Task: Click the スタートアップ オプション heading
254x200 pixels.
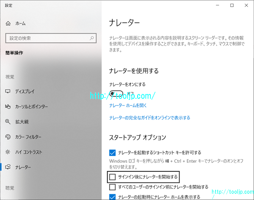Action: point(138,138)
